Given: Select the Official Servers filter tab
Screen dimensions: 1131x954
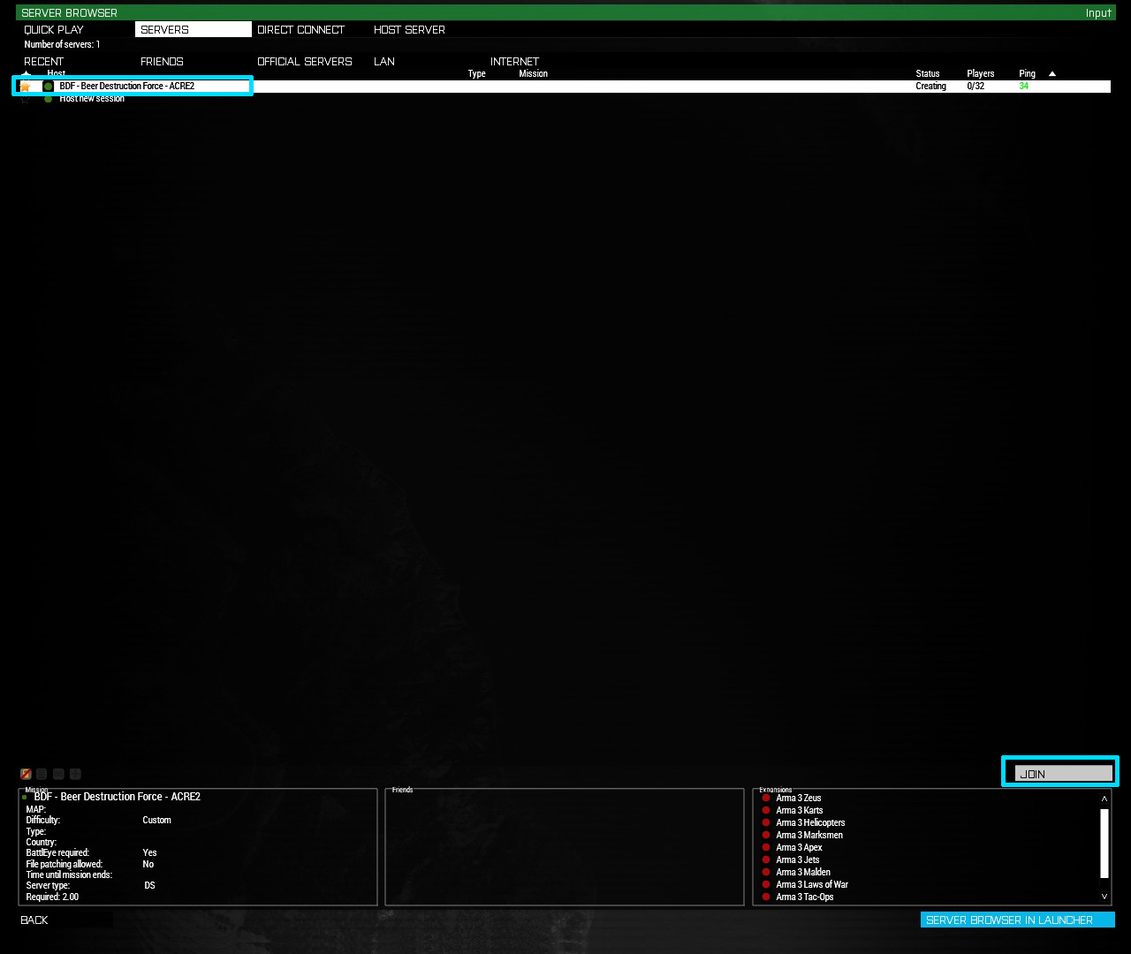Looking at the screenshot, I should 304,62.
